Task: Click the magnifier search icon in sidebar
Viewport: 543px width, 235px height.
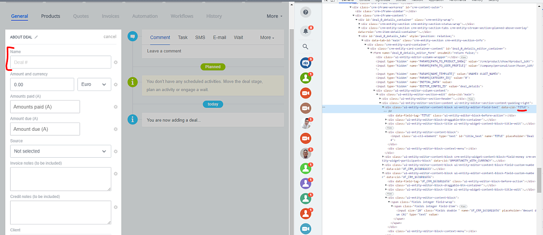Action: pos(305,47)
